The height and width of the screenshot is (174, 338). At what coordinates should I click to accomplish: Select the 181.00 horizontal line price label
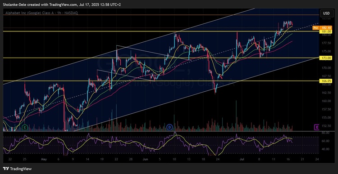(x=326, y=31)
